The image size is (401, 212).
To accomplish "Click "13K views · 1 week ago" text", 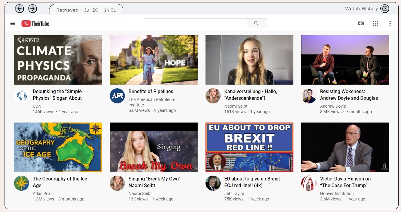I will 151,199.
